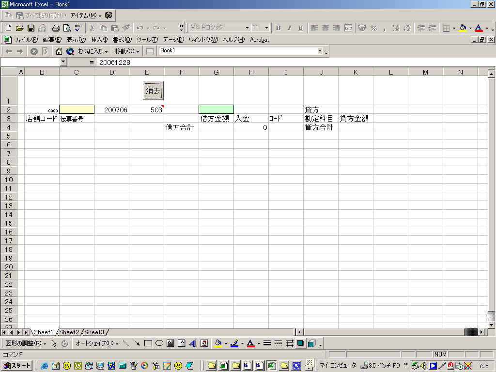This screenshot has width=496, height=372.
Task: Click the 消去 clear button on sheet
Action: click(153, 91)
